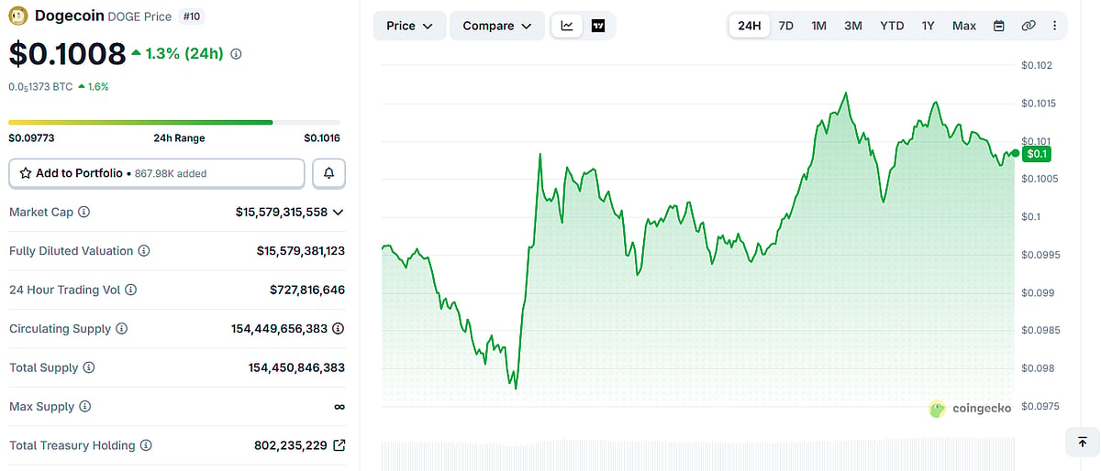
Task: Switch to the TradingView chart icon
Action: (x=598, y=26)
